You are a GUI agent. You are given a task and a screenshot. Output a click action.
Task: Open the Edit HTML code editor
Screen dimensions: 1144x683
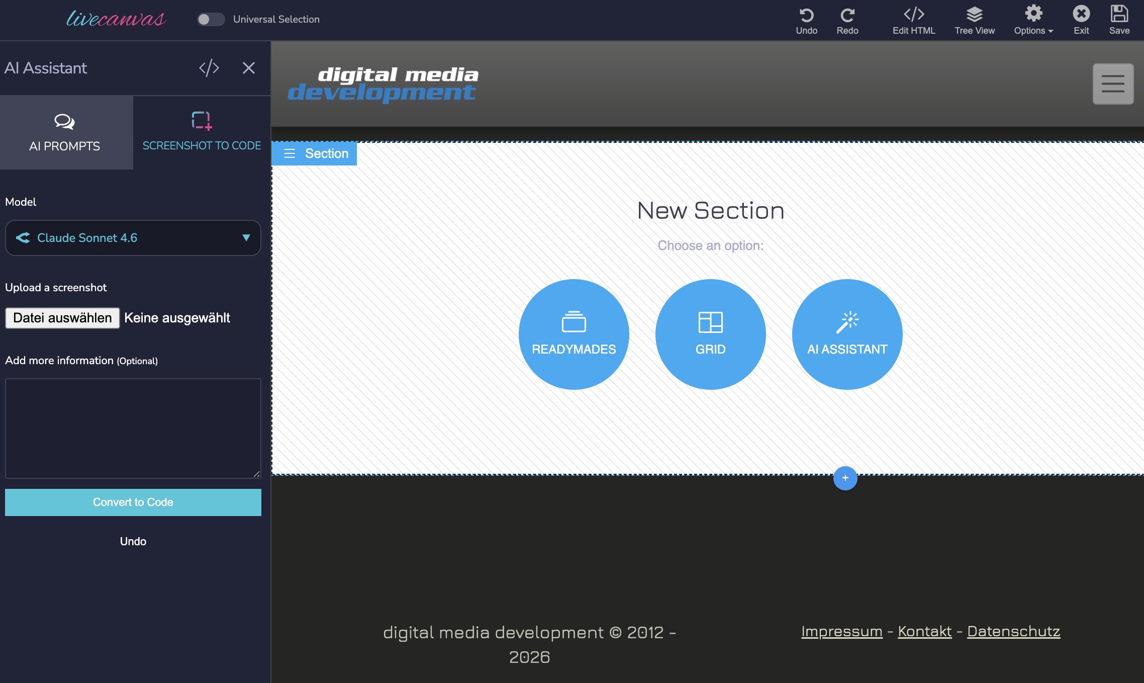tap(913, 20)
